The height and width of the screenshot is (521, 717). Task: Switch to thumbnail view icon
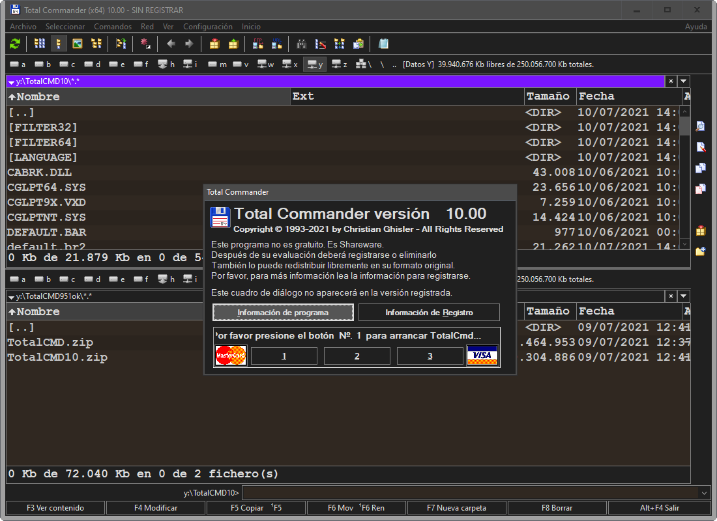pos(78,44)
